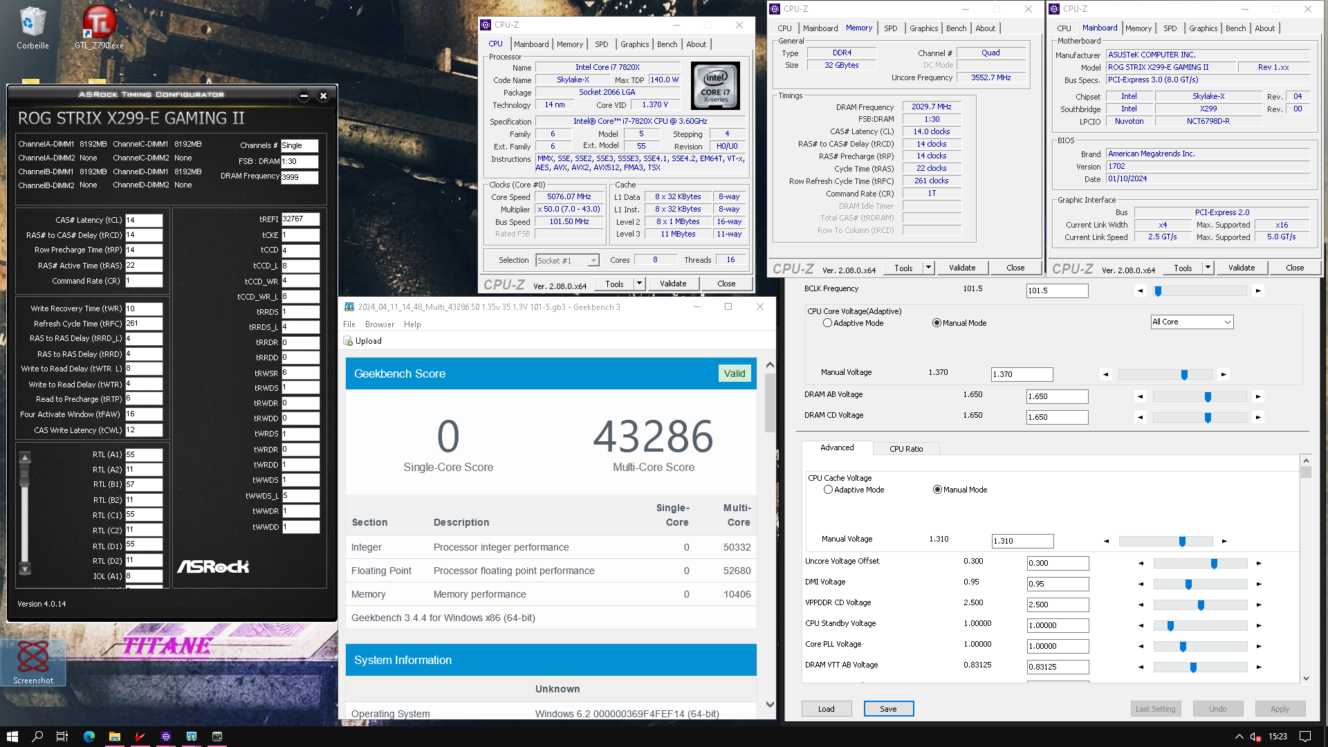The width and height of the screenshot is (1328, 747).
Task: Click the muted volume tray icon
Action: tap(1255, 737)
